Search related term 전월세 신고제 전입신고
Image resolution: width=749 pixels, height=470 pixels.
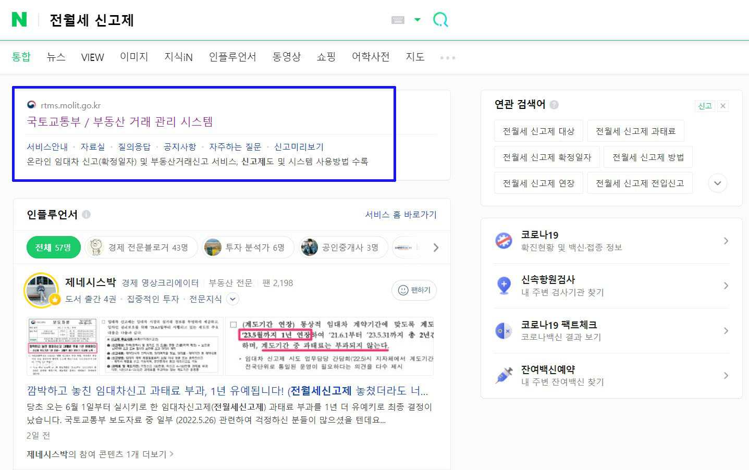pos(640,183)
